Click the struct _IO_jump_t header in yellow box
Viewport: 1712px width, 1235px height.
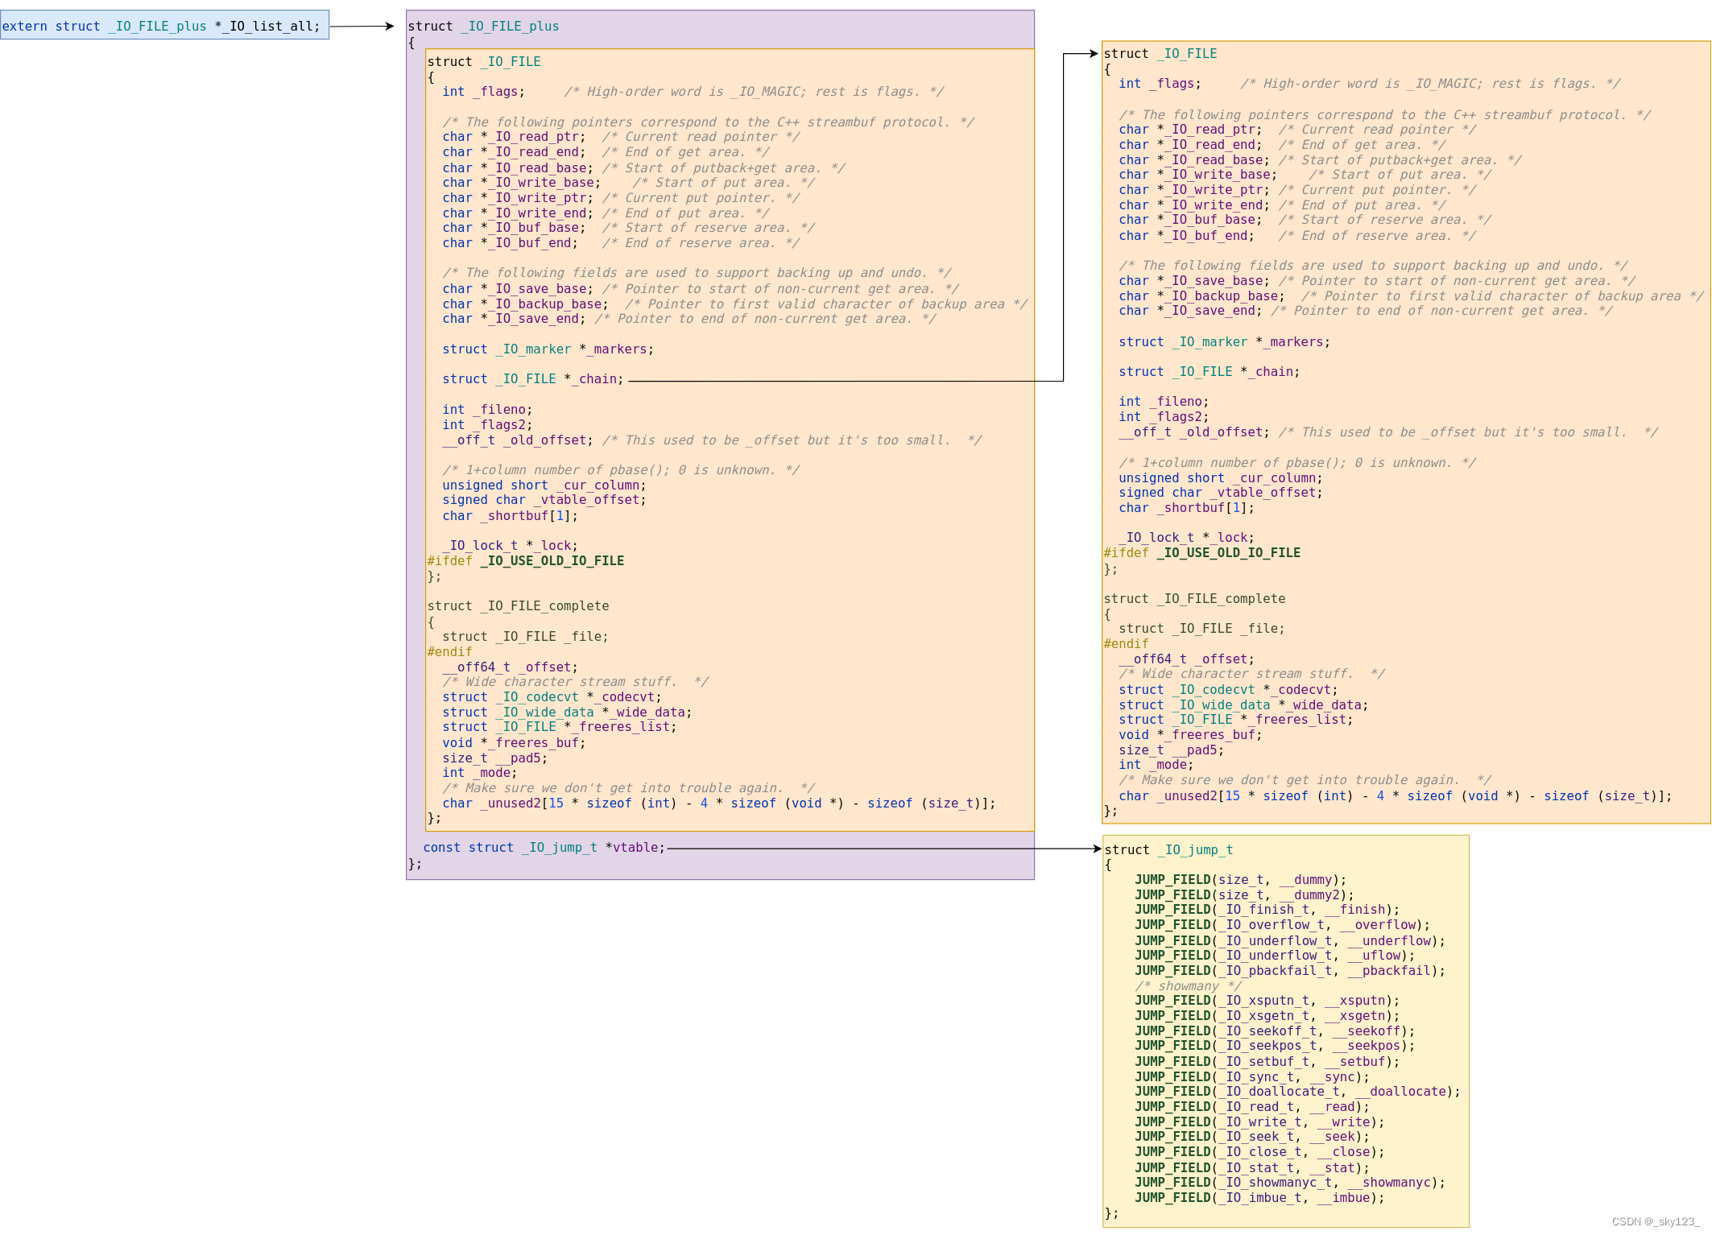point(1169,849)
